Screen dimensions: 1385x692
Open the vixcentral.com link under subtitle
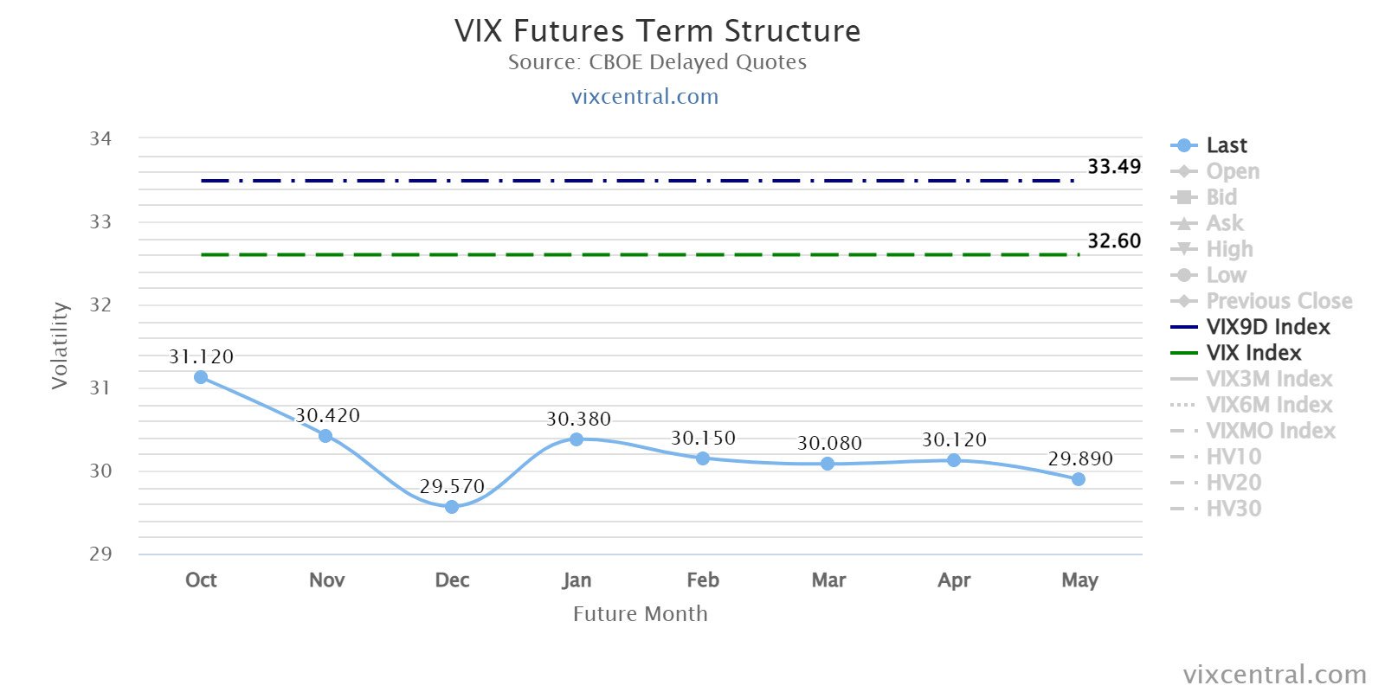645,96
